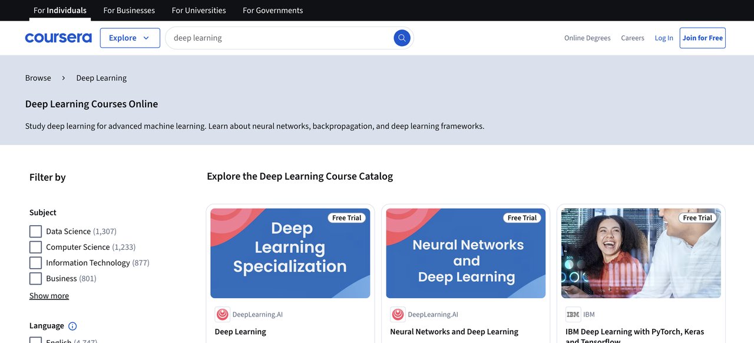Viewport: 754px width, 343px height.
Task: Check the Computer Science filter
Action: 35,247
